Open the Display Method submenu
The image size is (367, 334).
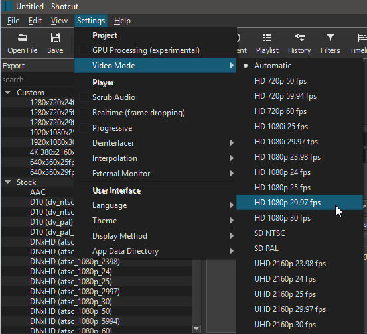(x=155, y=236)
